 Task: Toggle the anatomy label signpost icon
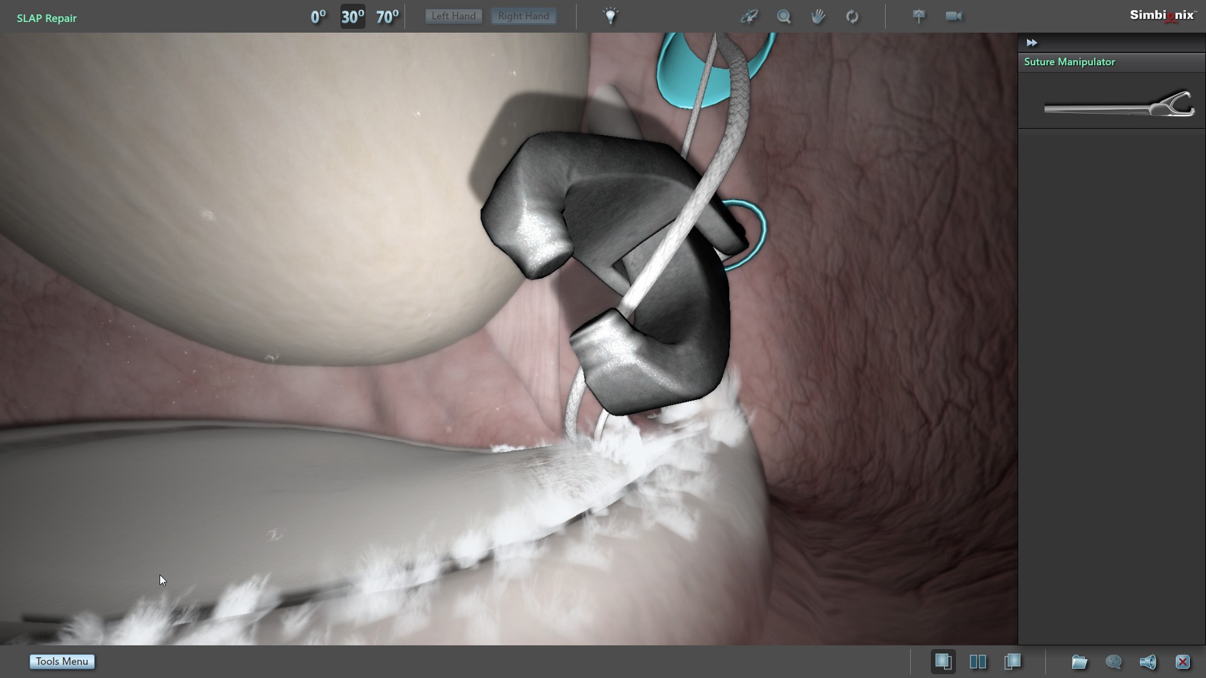pyautogui.click(x=919, y=16)
